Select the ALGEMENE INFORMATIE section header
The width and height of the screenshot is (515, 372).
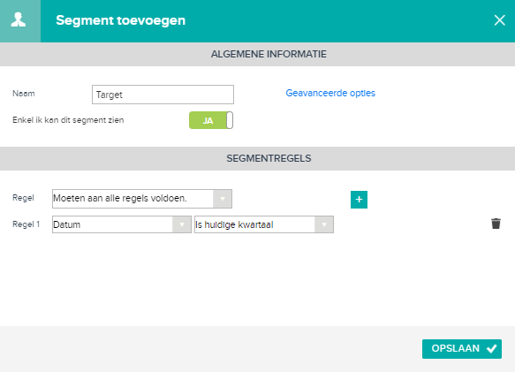coord(258,54)
